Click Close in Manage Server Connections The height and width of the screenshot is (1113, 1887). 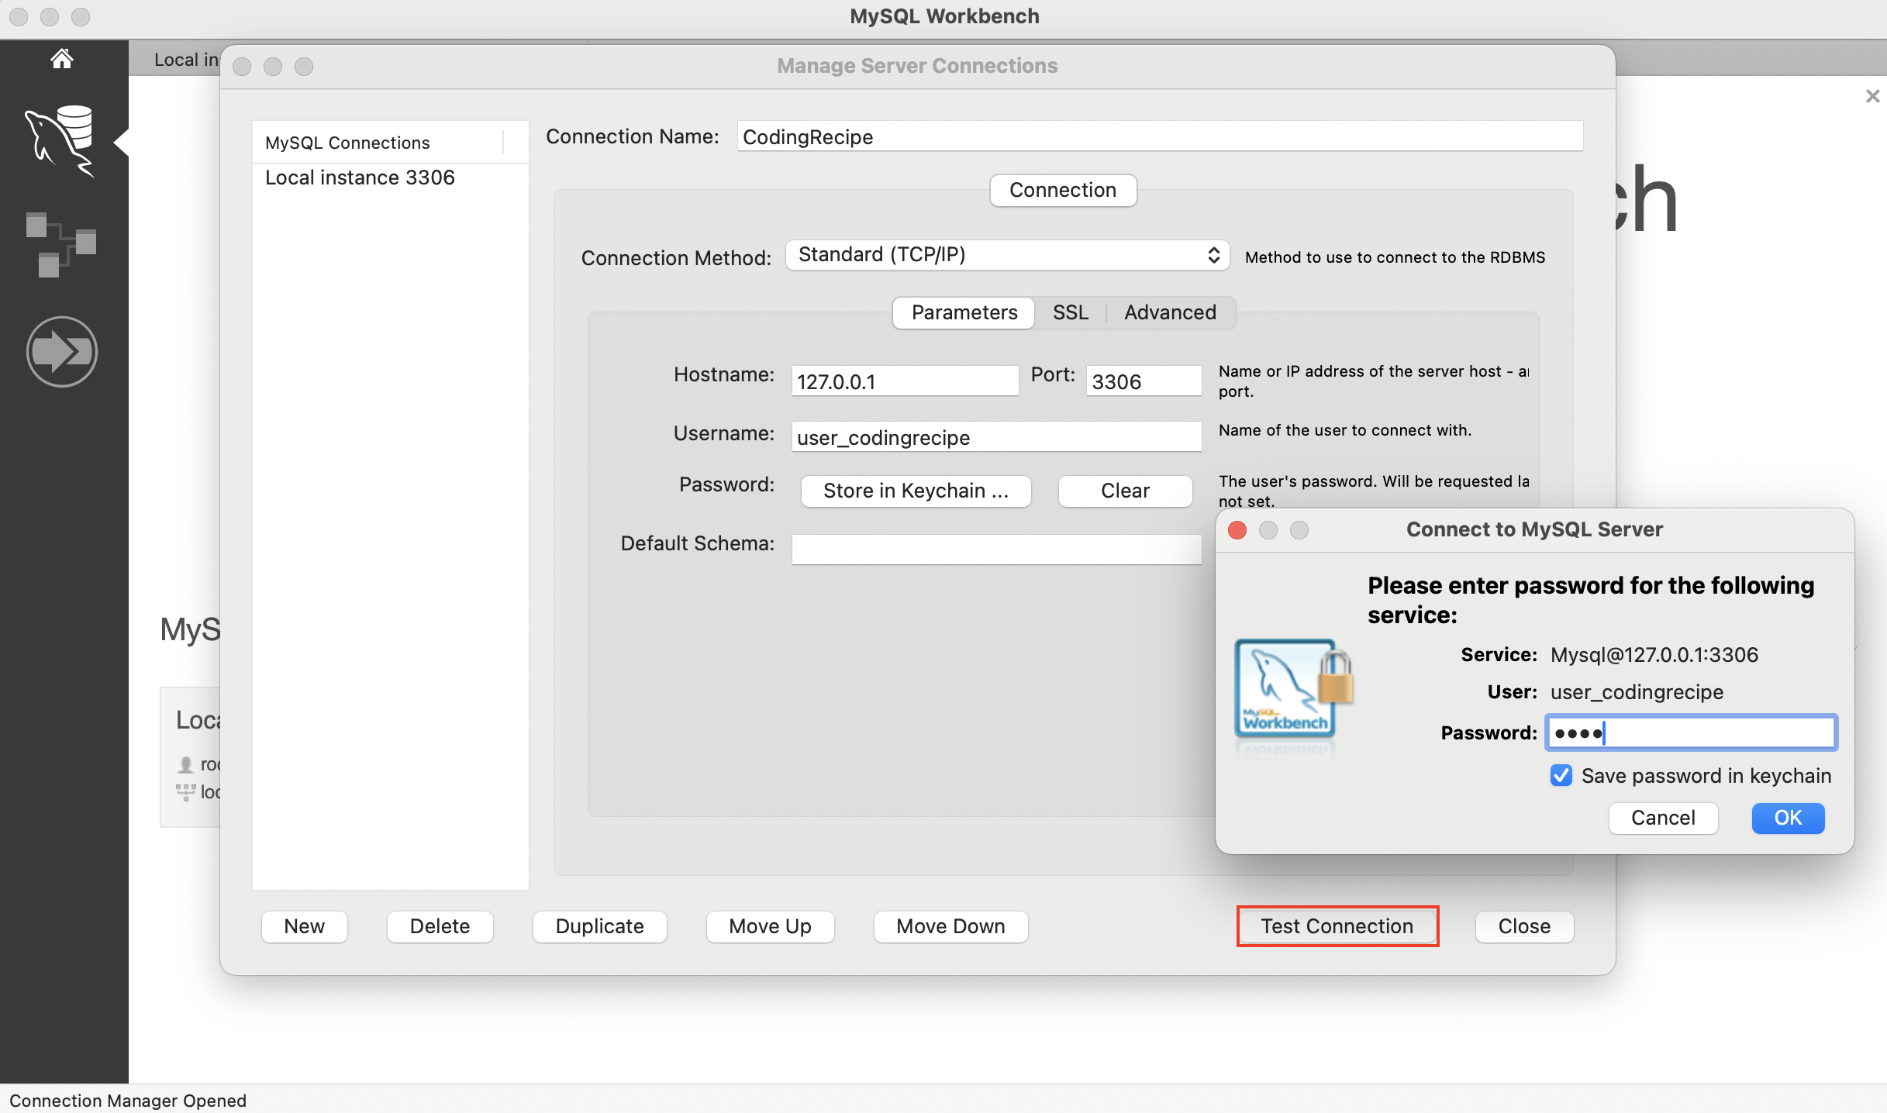click(x=1524, y=926)
